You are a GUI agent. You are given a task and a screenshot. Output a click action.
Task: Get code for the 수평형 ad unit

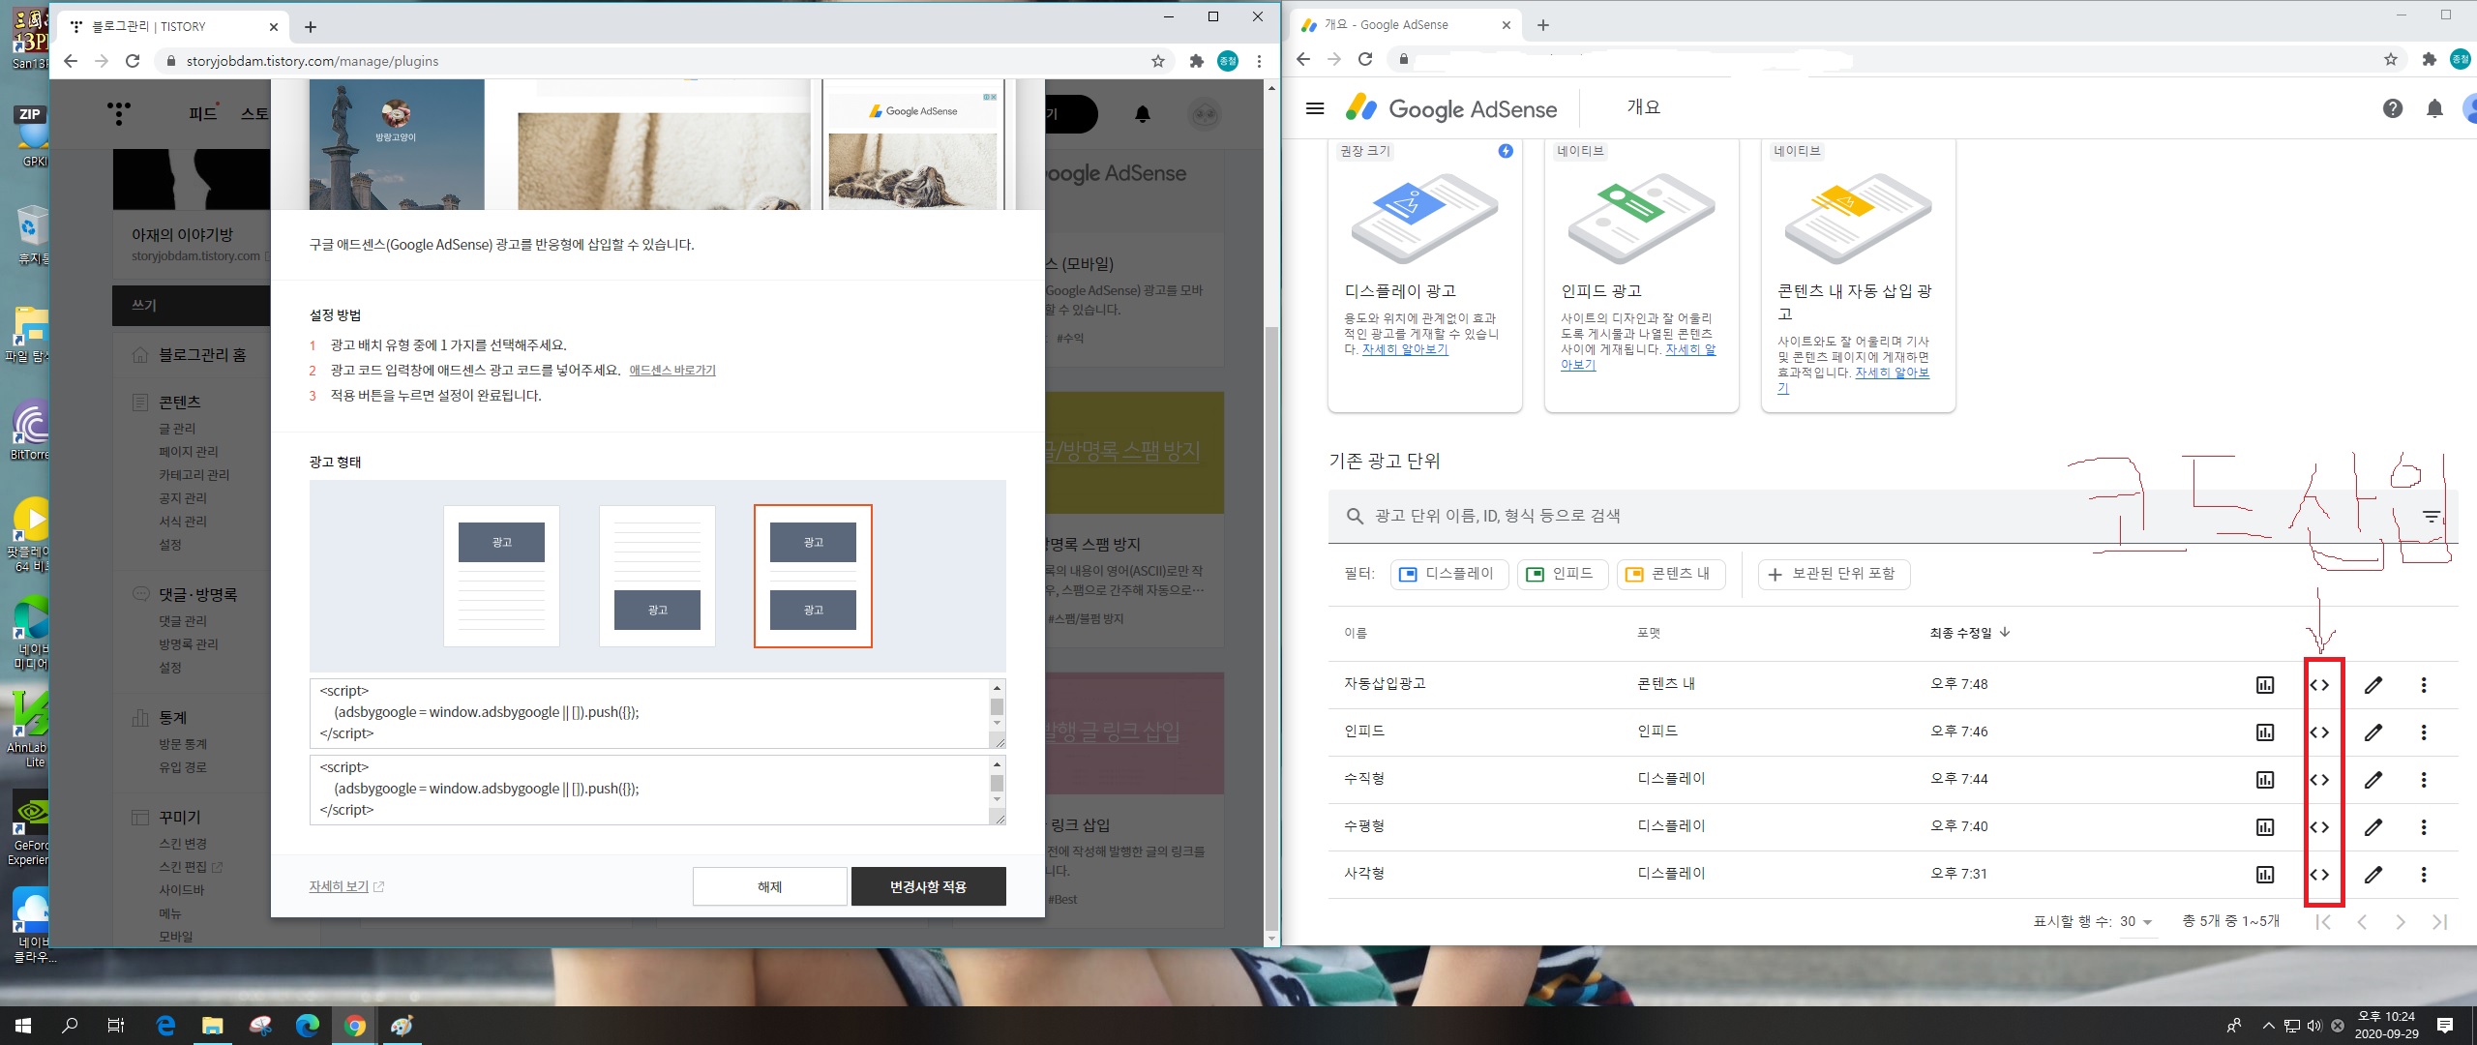pyautogui.click(x=2319, y=827)
